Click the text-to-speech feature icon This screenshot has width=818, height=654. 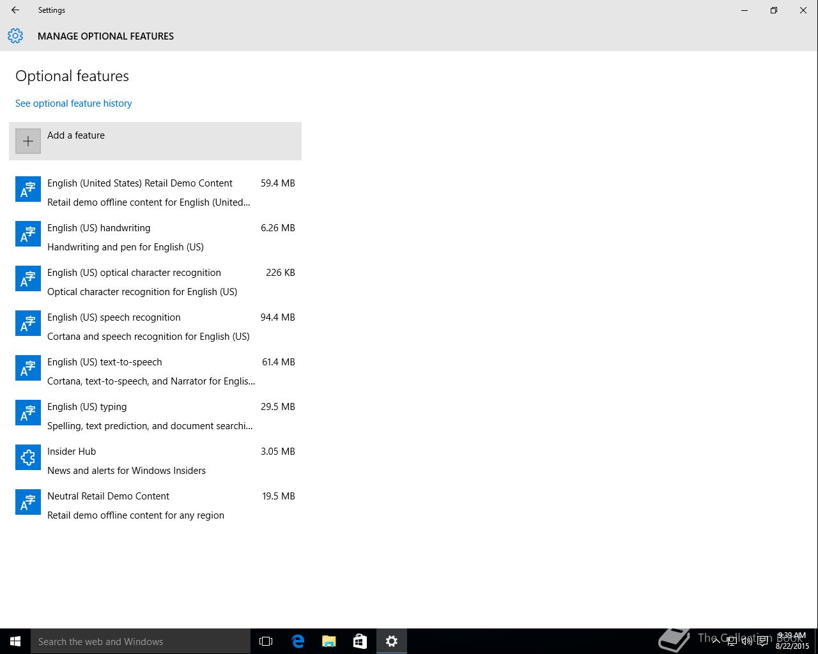tap(28, 368)
